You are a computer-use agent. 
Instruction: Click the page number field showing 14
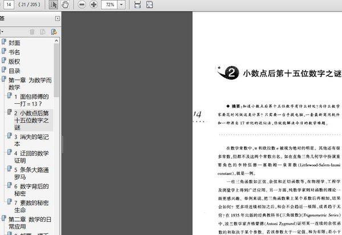pyautogui.click(x=9, y=5)
